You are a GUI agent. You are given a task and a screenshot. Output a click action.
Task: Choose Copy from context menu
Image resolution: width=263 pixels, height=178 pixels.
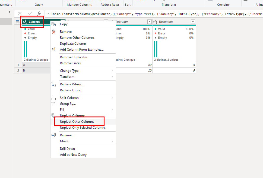pos(64,24)
